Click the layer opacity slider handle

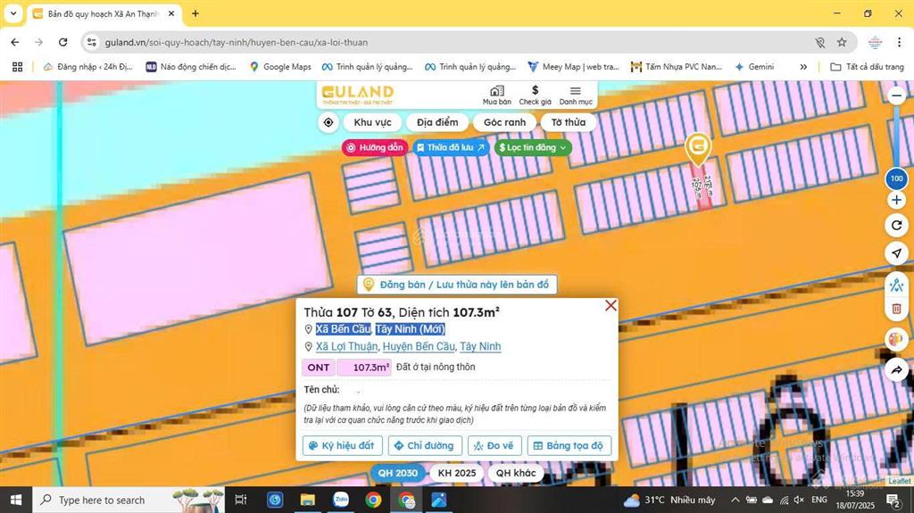click(896, 178)
